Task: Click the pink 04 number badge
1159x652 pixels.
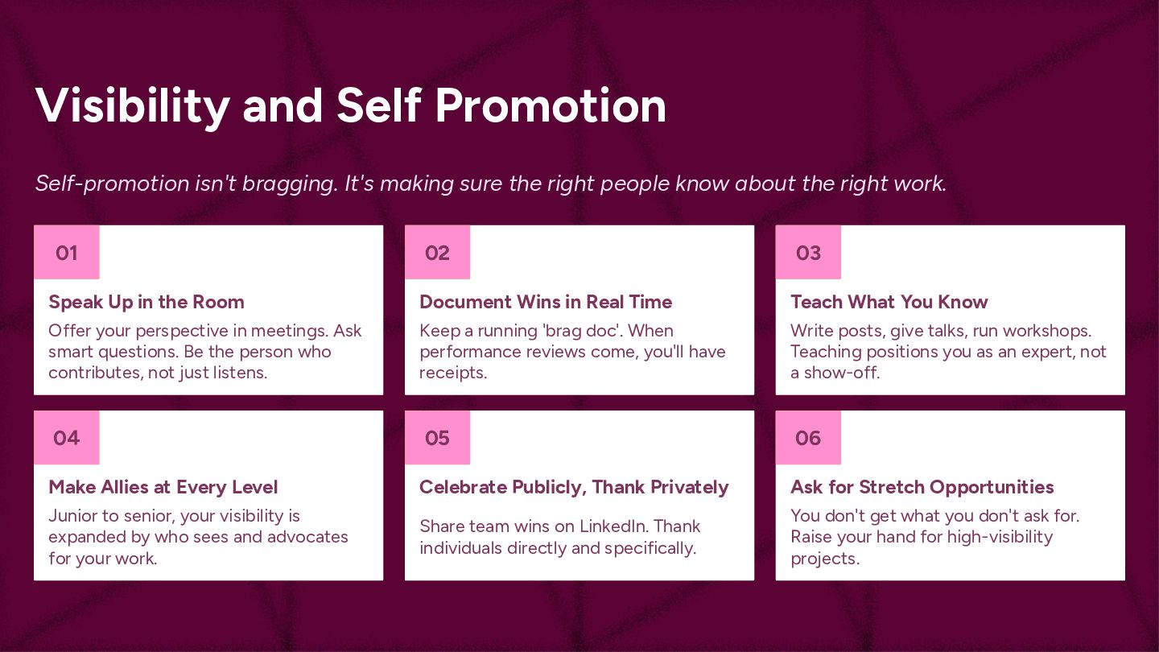Action: [x=66, y=438]
